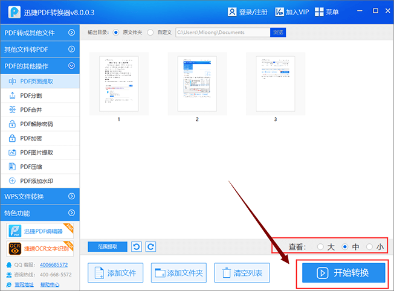Click the VIP badge icon
Image resolution: width=394 pixels, height=291 pixels.
(279, 12)
